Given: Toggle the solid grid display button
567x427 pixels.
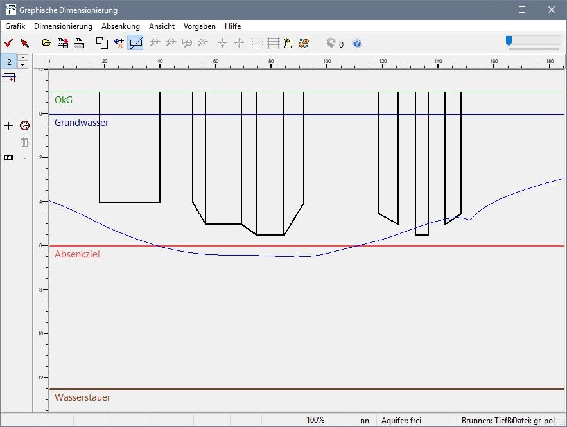Looking at the screenshot, I should pos(273,43).
